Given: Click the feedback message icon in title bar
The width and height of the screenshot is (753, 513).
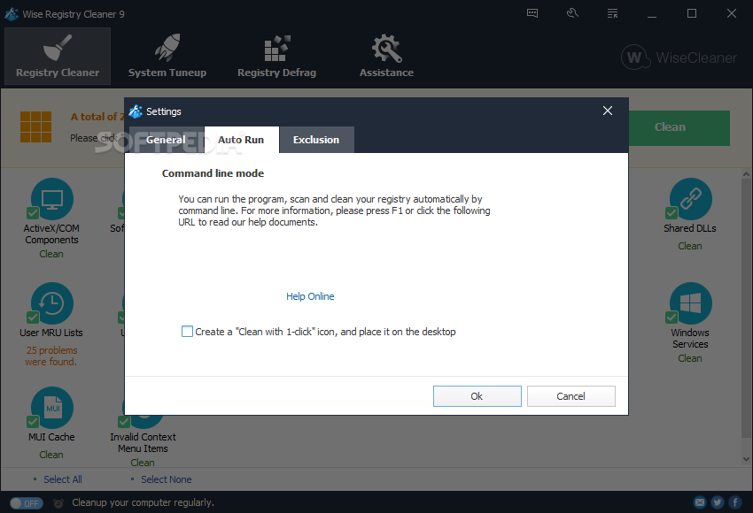Looking at the screenshot, I should 532,13.
